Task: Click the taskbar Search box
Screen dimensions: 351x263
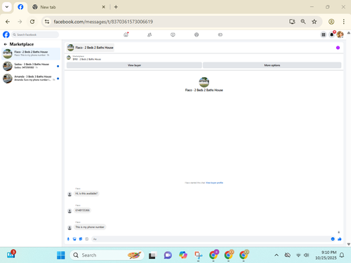Action: tap(107, 255)
